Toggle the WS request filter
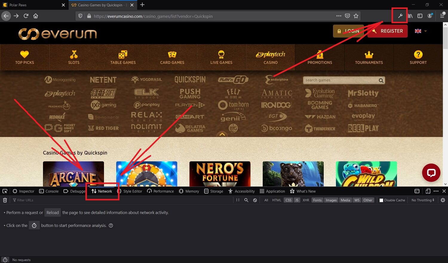Image resolution: width=448 pixels, height=263 pixels. click(x=357, y=200)
